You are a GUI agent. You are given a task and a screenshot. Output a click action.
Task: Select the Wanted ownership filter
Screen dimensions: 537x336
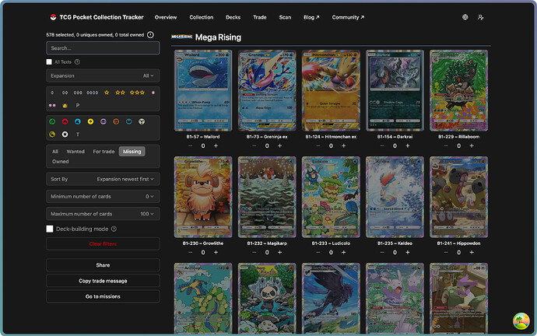(75, 151)
